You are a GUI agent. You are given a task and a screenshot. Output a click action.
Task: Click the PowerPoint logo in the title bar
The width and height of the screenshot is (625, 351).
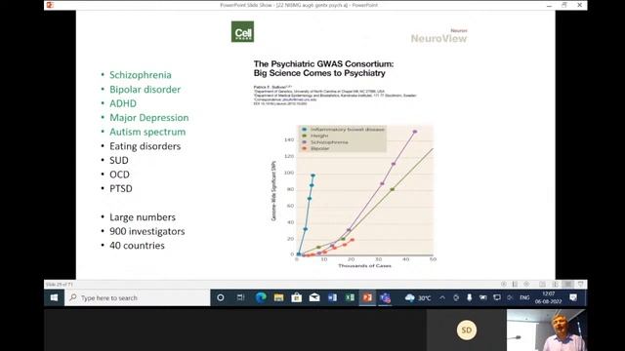click(x=50, y=5)
